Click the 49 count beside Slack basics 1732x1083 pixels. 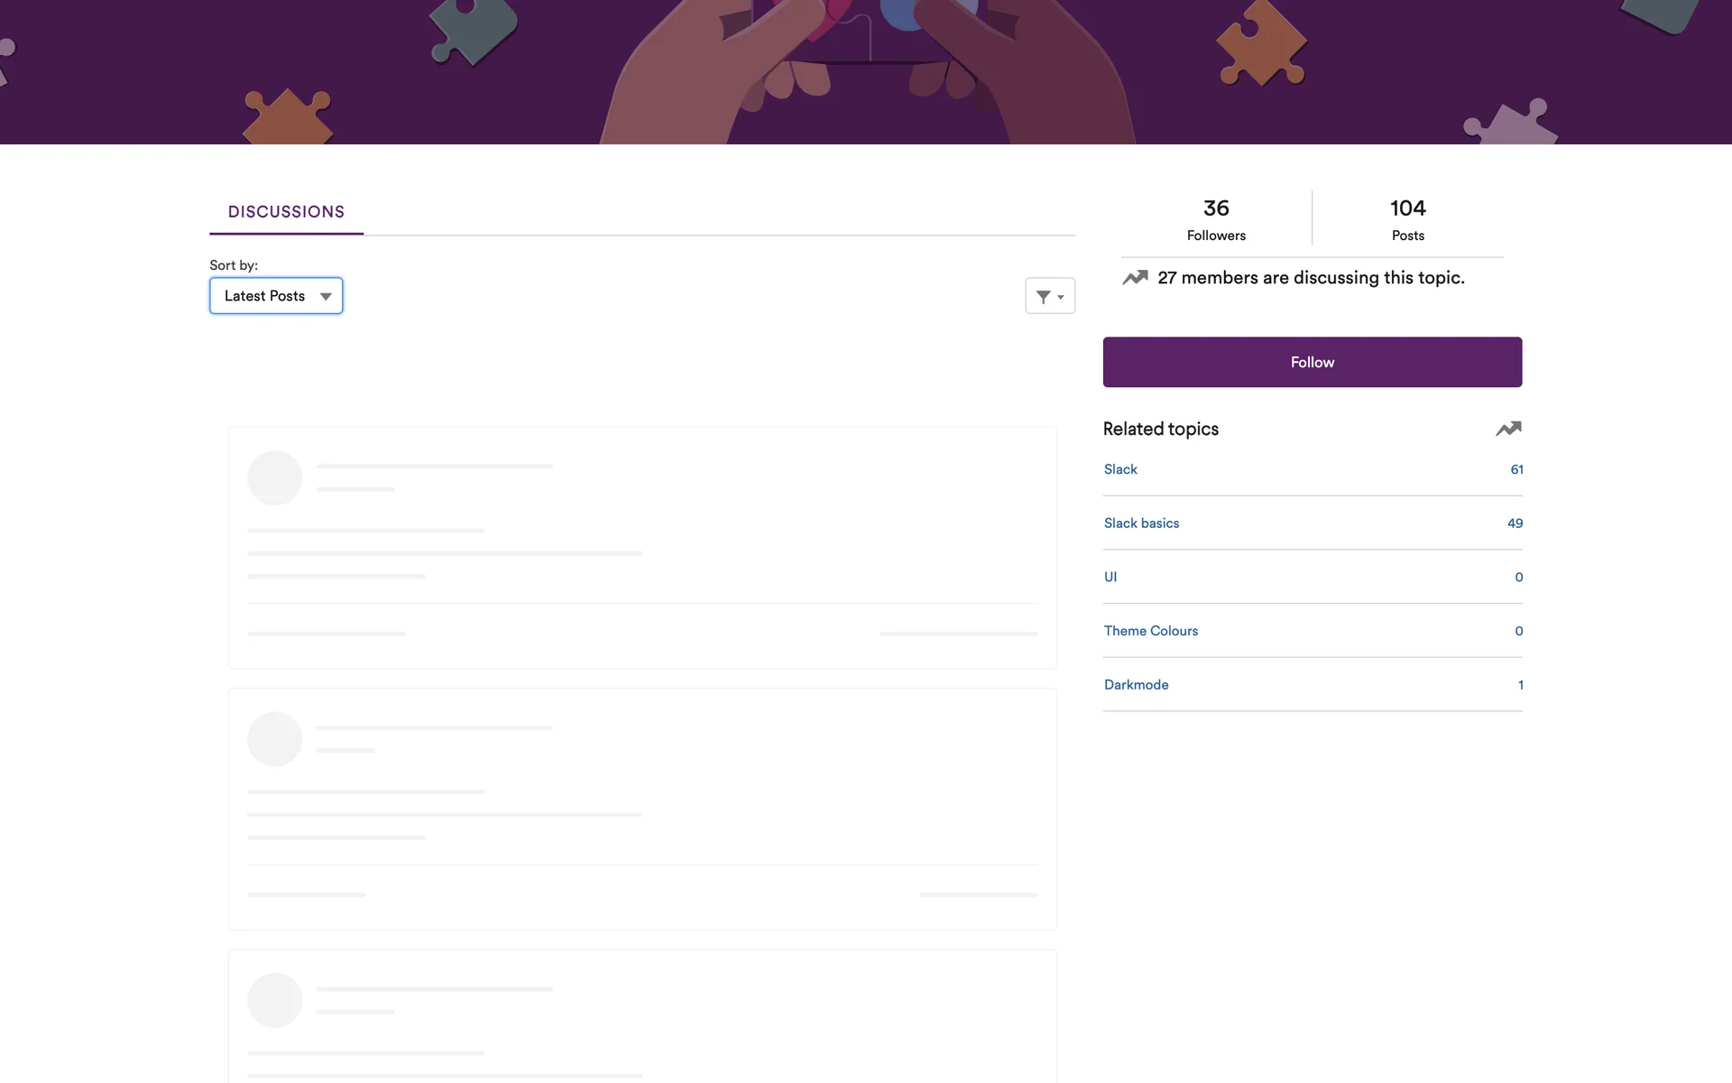[1515, 523]
